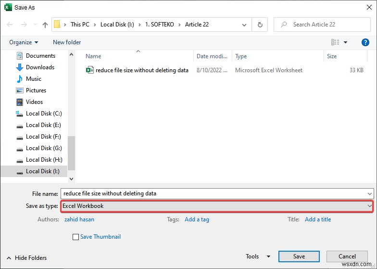Click the Save button

pyautogui.click(x=299, y=256)
